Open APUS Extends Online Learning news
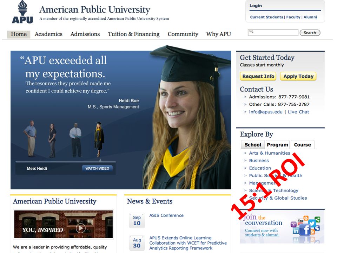Screen dimensions: 337x253 coord(188,243)
